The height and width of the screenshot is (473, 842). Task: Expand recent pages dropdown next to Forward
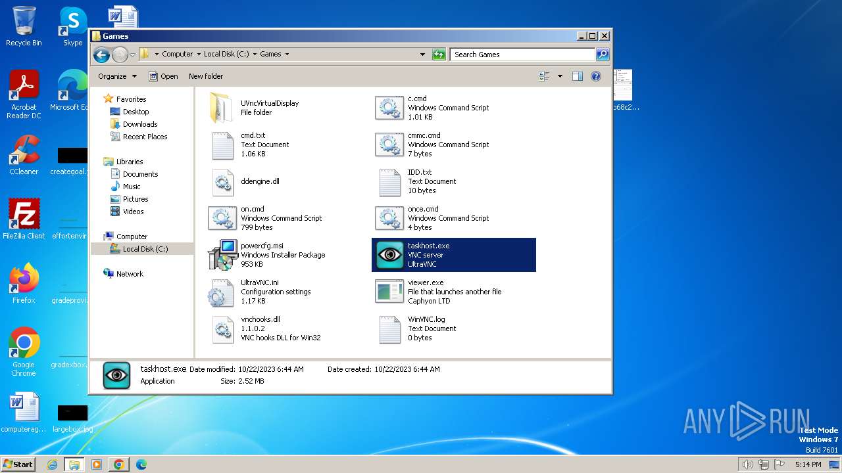pos(133,55)
